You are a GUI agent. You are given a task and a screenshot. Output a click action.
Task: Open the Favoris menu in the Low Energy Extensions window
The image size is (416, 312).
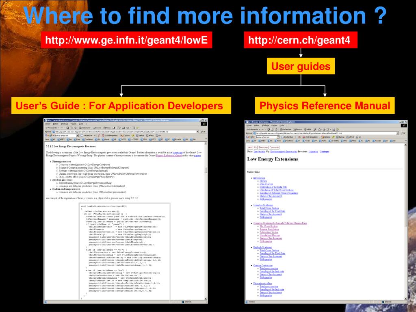coord(274,125)
